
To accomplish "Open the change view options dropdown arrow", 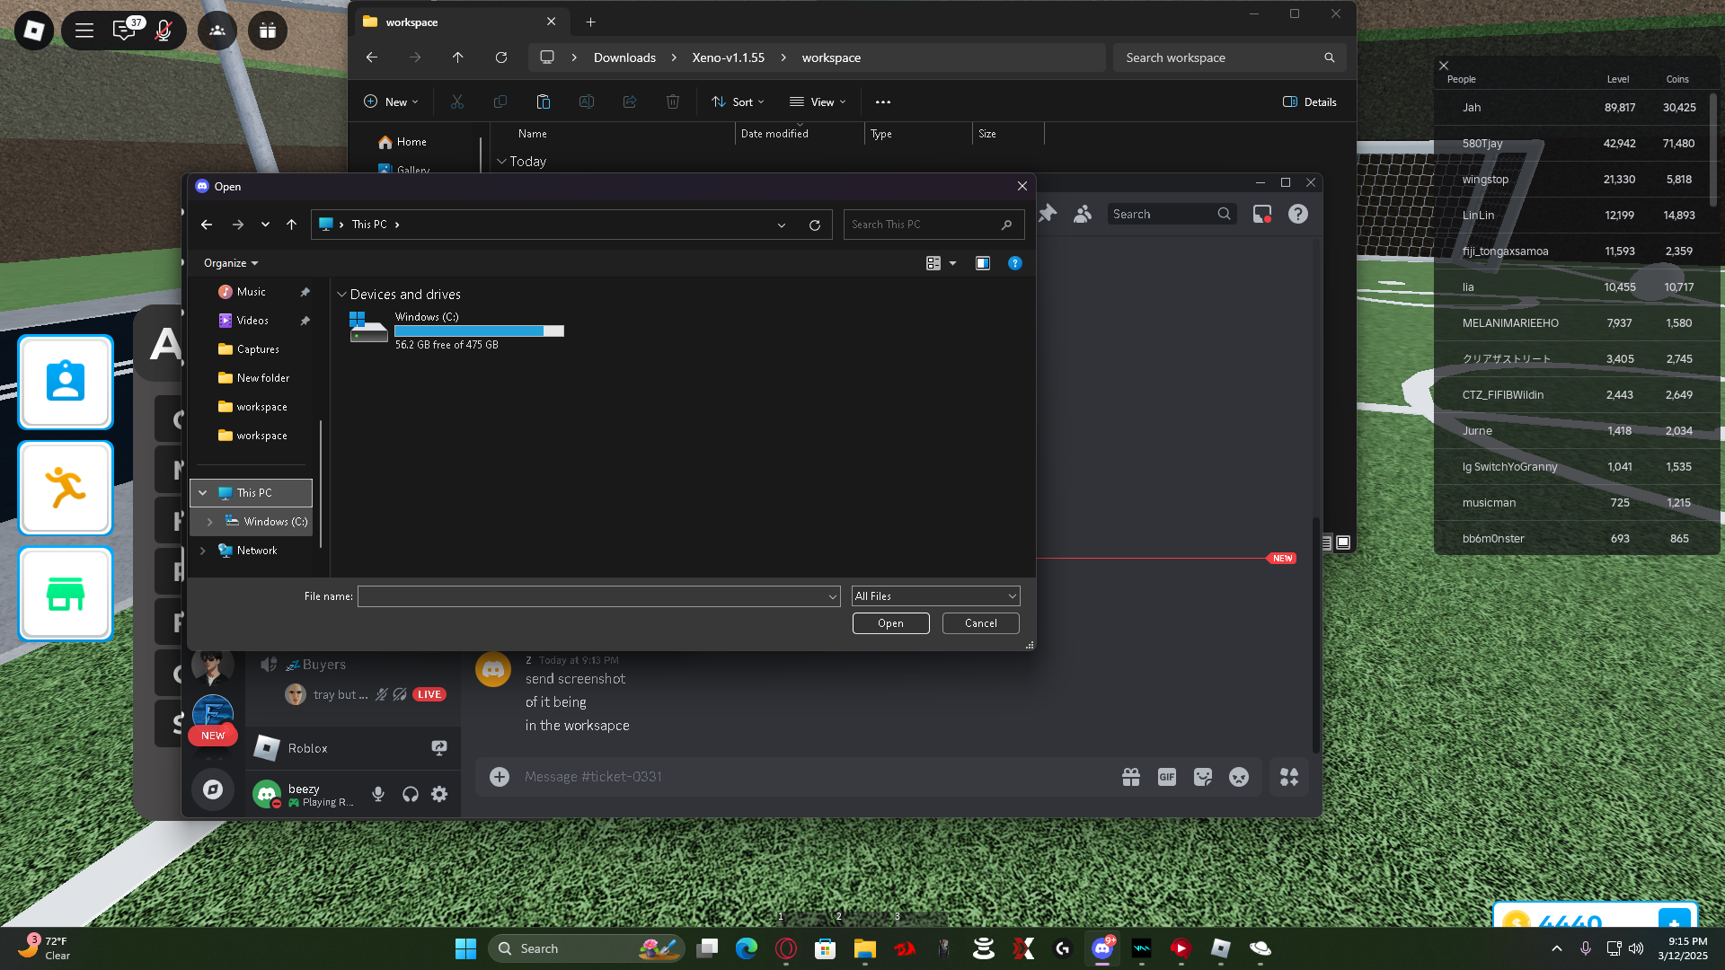I will (x=953, y=263).
